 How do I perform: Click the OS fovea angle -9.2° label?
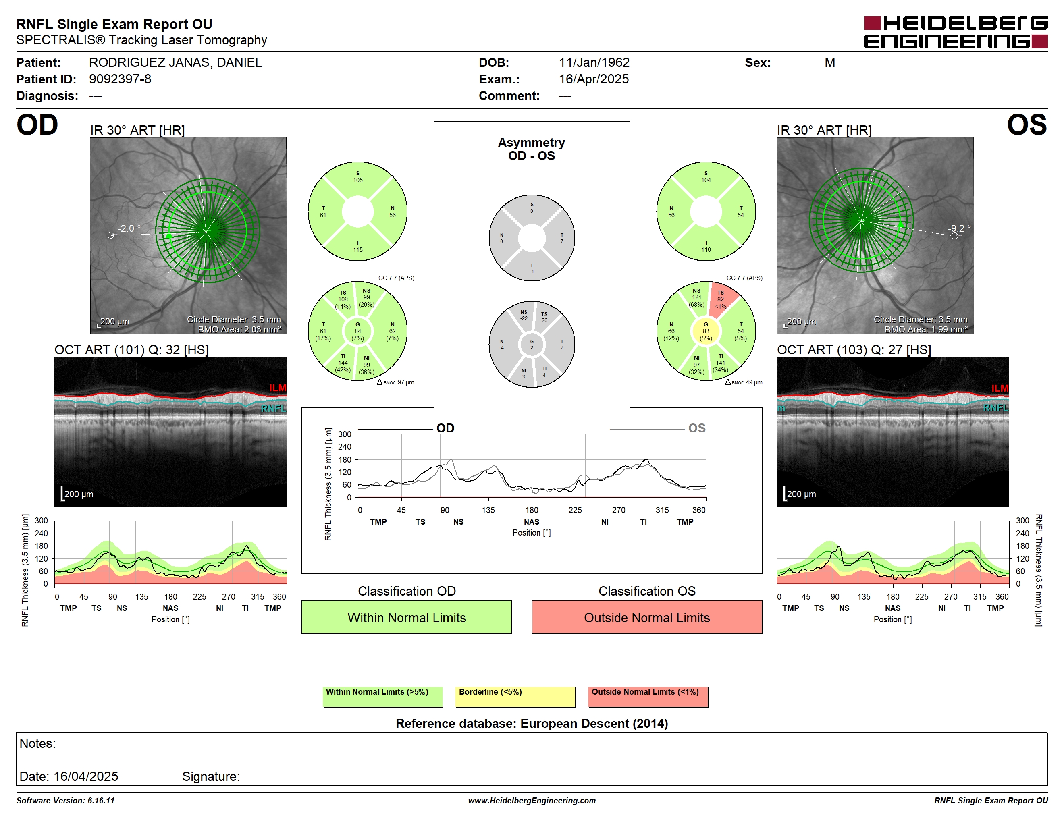(x=959, y=228)
